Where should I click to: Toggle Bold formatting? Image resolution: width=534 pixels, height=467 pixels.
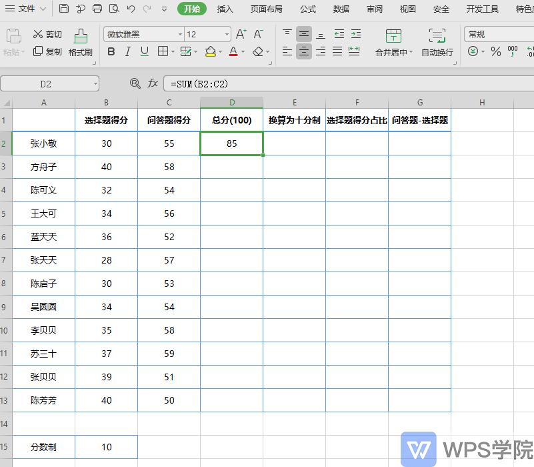(x=111, y=53)
